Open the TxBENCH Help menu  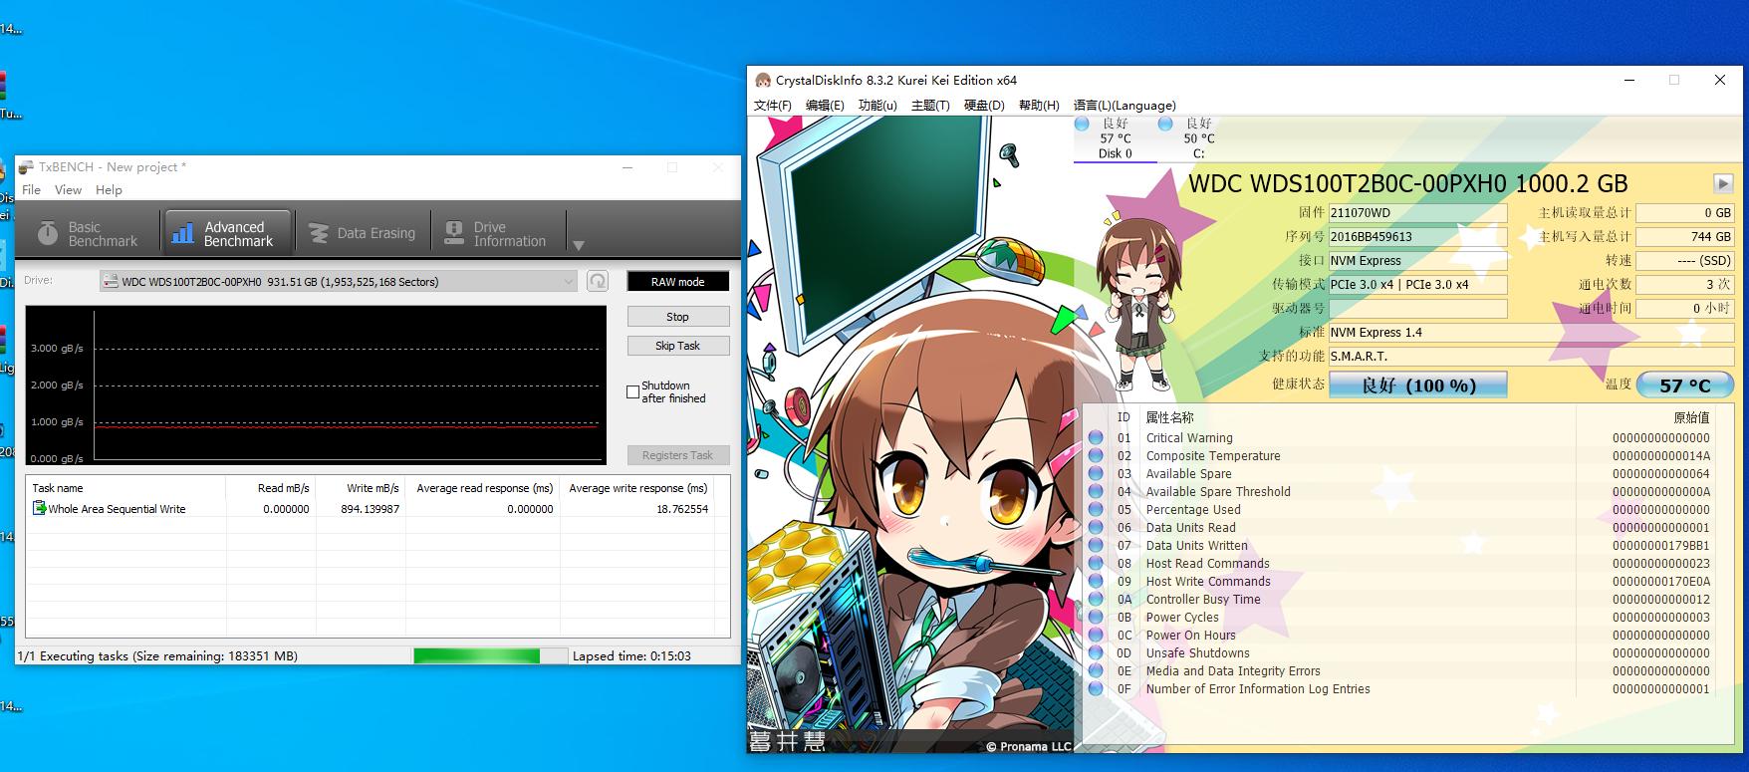[x=109, y=189]
